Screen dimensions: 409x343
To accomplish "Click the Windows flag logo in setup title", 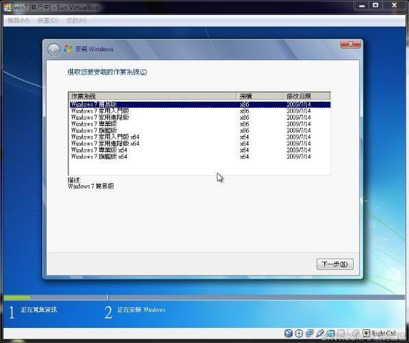I will pos(68,49).
